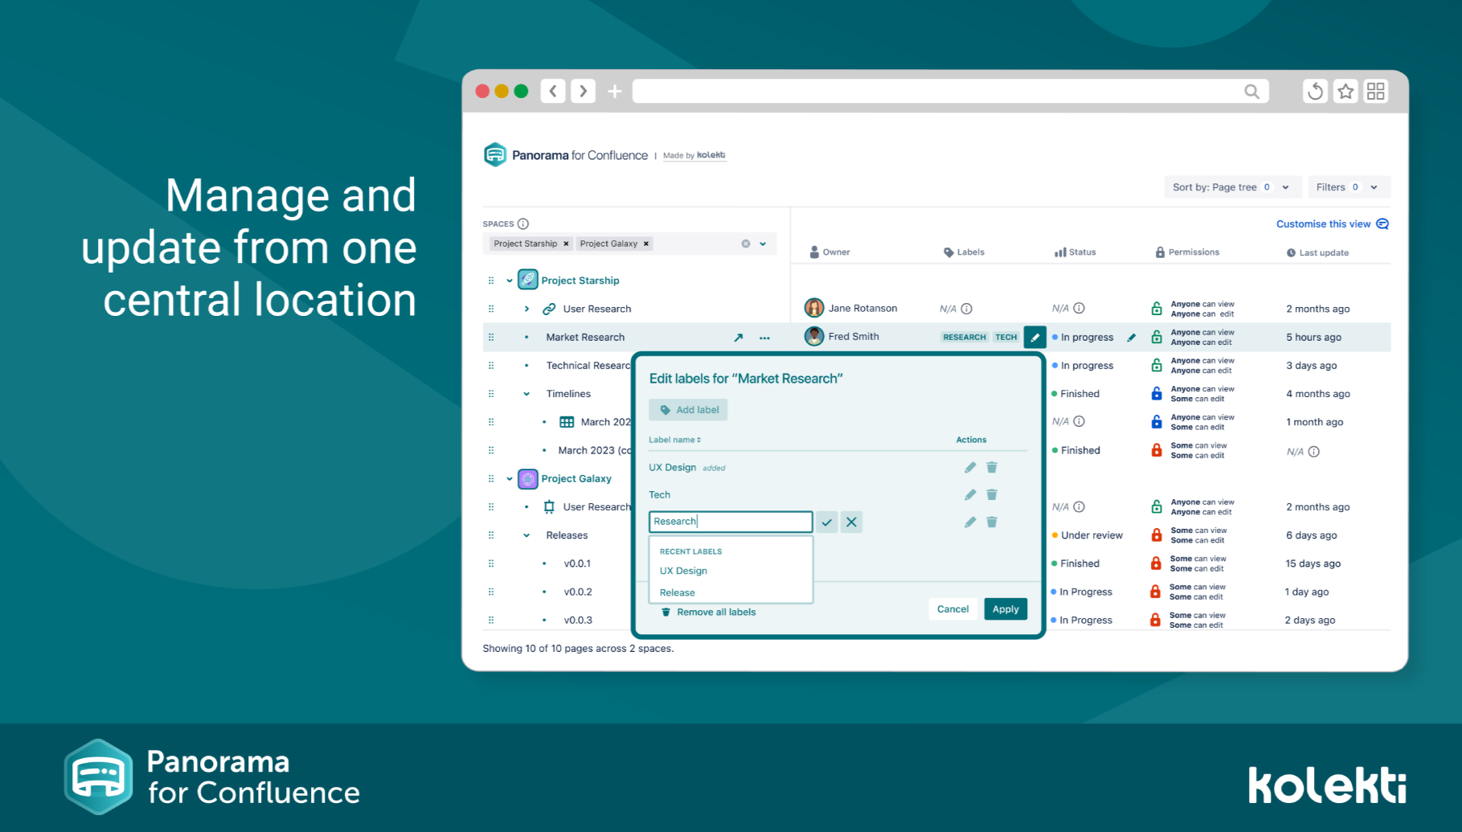Click the 'Customise this view' link

(x=1333, y=224)
